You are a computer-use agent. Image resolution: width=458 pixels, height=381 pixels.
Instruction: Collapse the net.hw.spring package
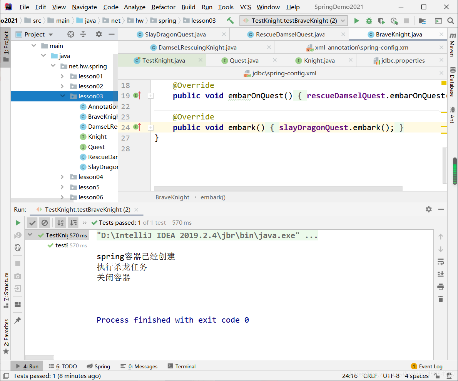coord(53,66)
